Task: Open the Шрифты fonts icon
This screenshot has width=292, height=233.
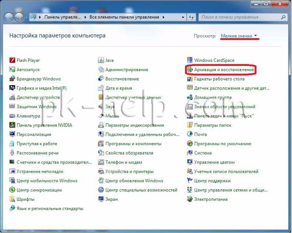Action: coord(12,199)
